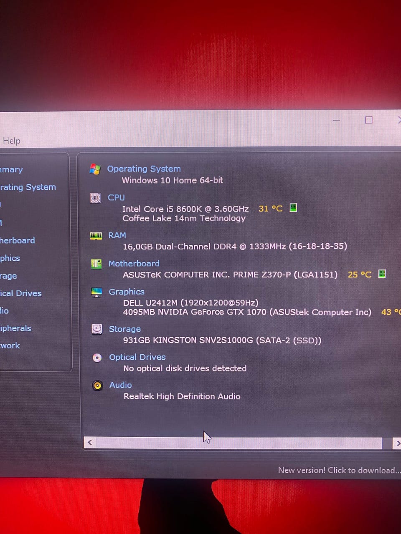Viewport: 401px width, 534px height.
Task: Click the Realtek High Definition Audio text
Action: pos(182,396)
